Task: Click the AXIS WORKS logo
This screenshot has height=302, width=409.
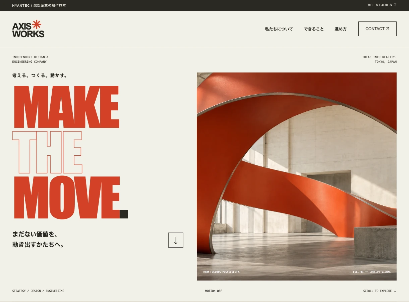Action: 28,29
